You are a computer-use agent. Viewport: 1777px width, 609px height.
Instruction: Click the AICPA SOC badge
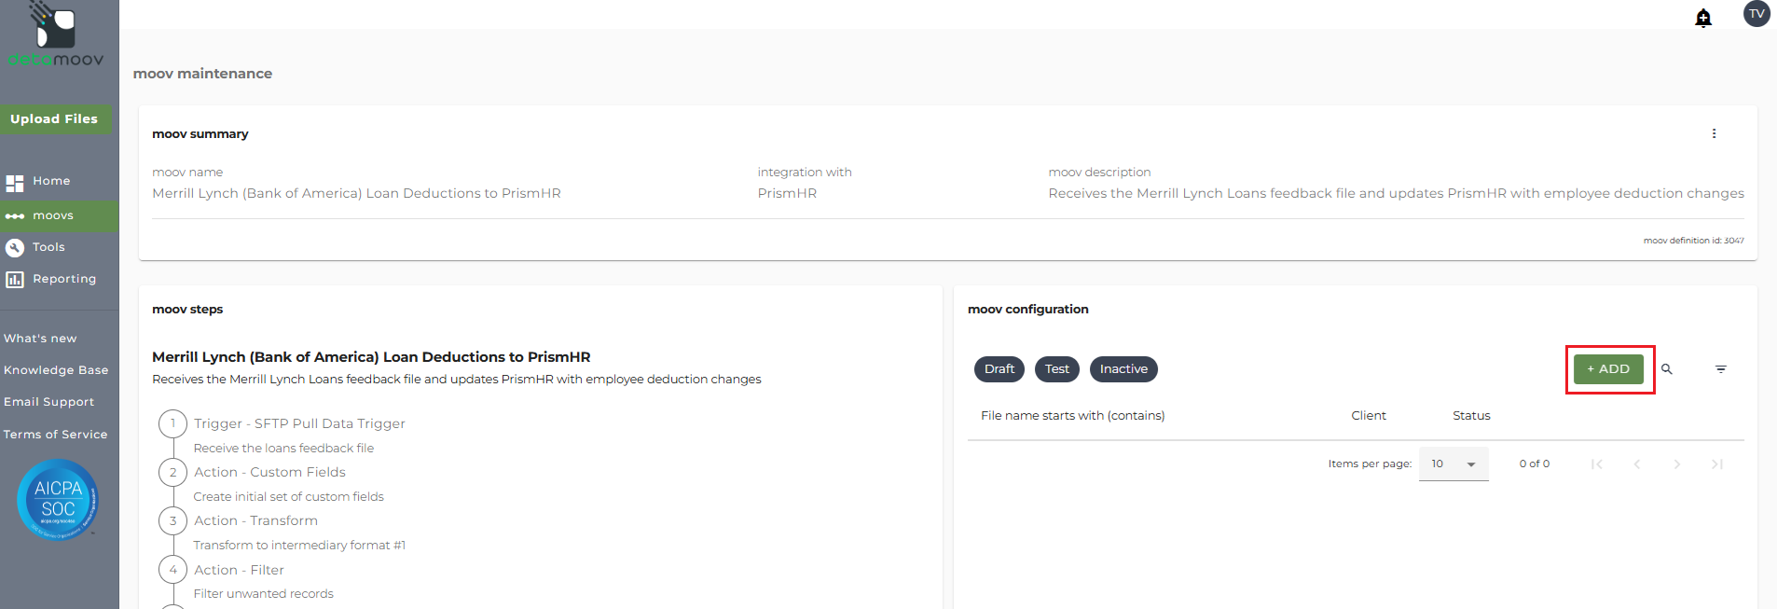58,500
